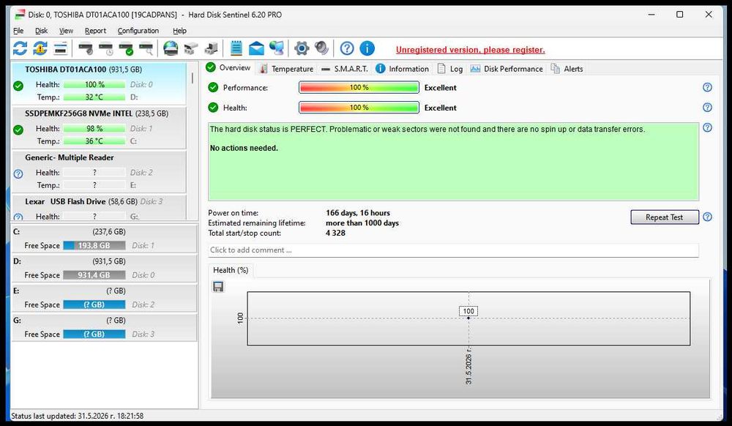This screenshot has width=732, height=426.
Task: Click the stacked disk panels toolbar icon
Action: [61, 48]
